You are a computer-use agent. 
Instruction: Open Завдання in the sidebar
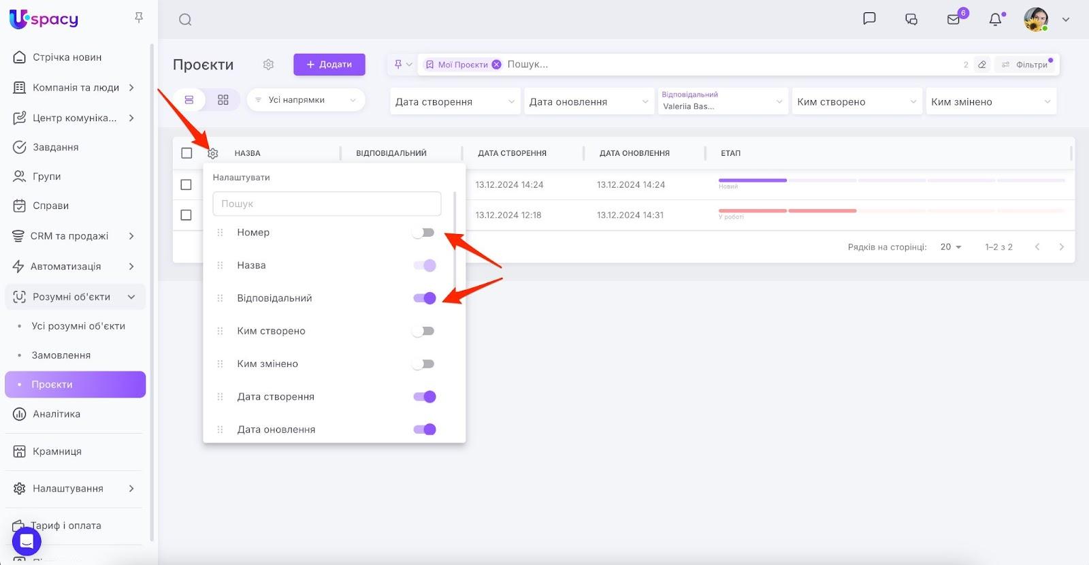pyautogui.click(x=56, y=147)
